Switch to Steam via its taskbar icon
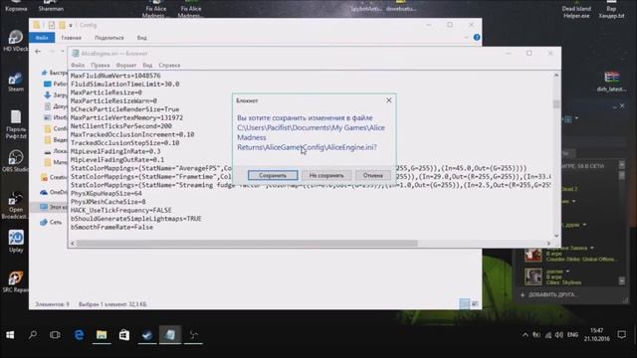The image size is (637, 358). point(147,334)
